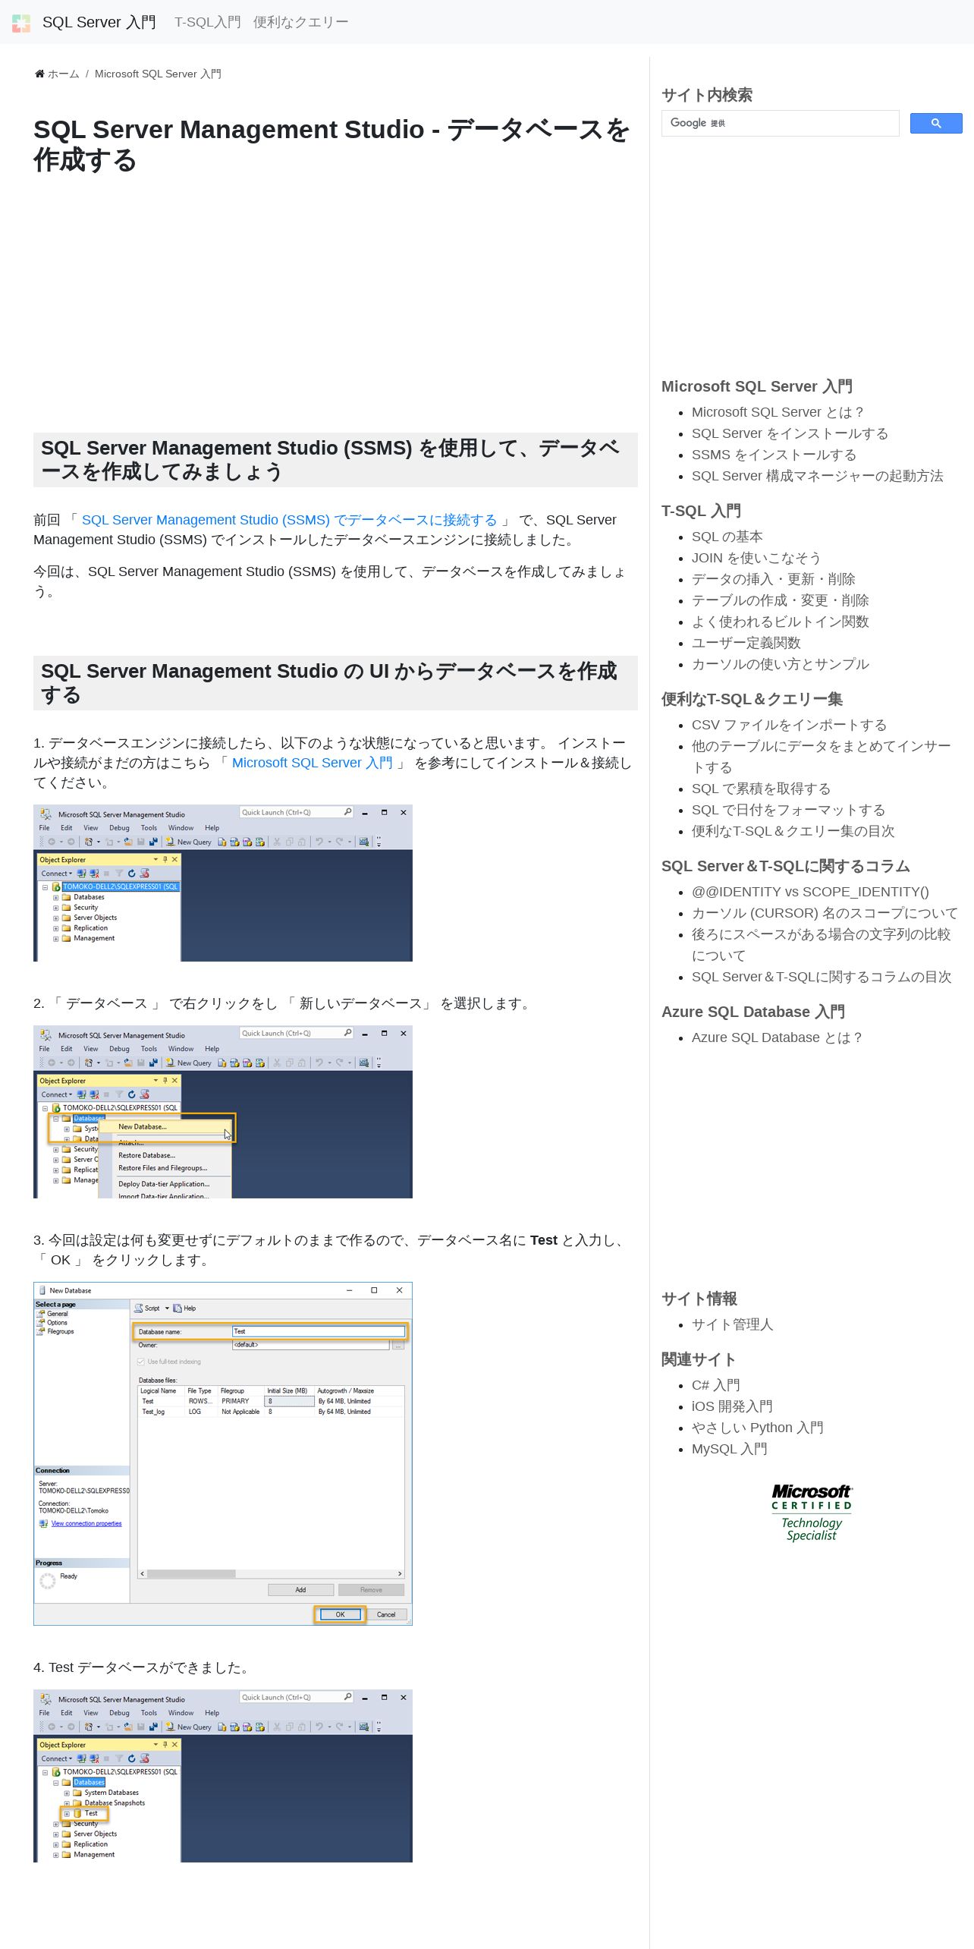Open the SQL で日付をフォーマットする link

click(x=788, y=810)
